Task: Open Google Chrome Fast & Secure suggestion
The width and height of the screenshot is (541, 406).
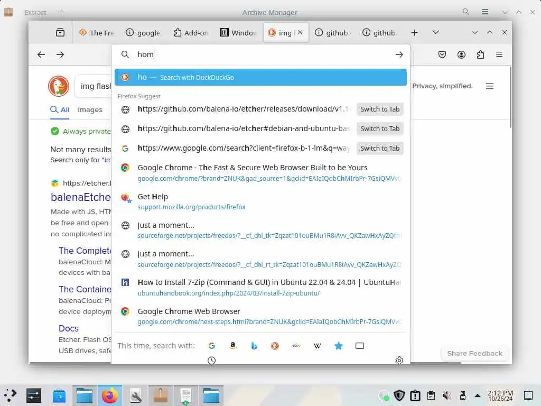Action: click(x=260, y=173)
